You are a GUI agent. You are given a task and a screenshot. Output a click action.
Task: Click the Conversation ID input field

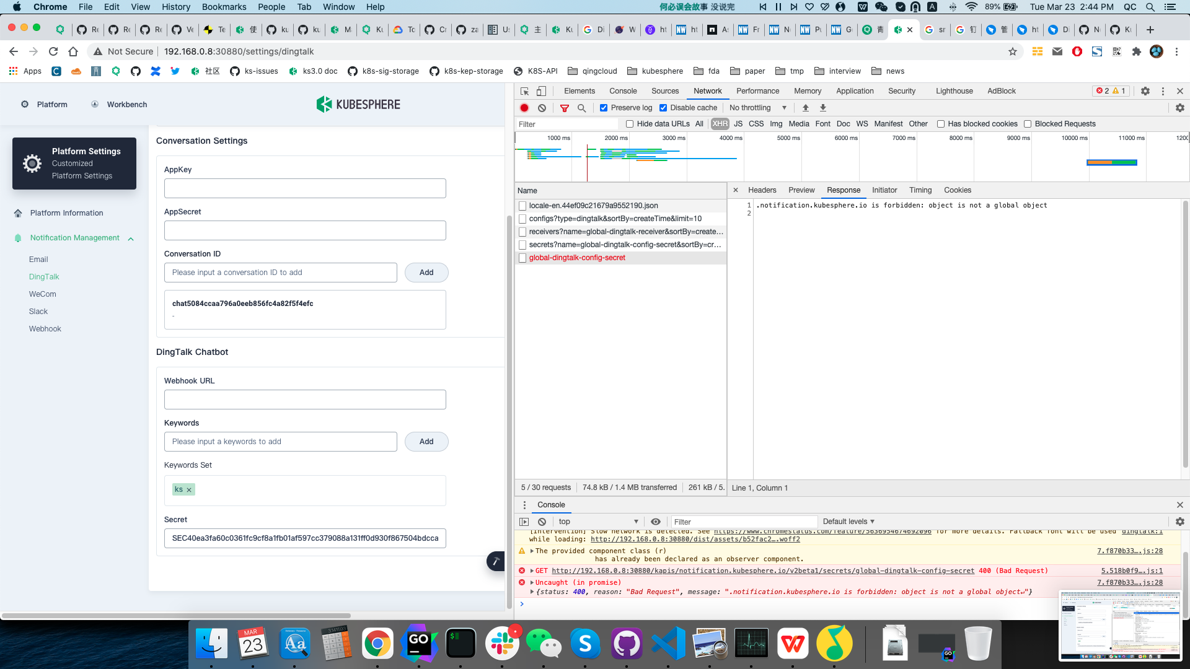pyautogui.click(x=280, y=273)
